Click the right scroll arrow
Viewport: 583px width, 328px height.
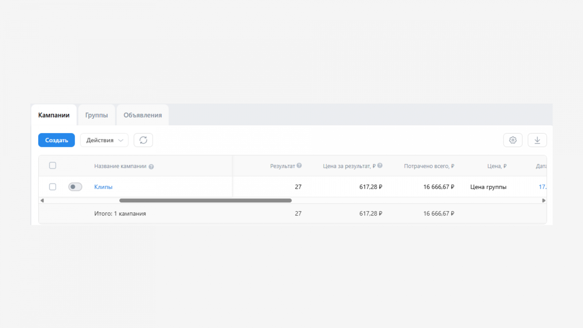[544, 200]
